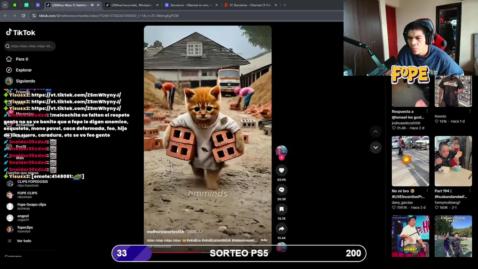This screenshot has height=269, width=478.
Task: Click the search magnifier icon
Action: pyautogui.click(x=7, y=46)
